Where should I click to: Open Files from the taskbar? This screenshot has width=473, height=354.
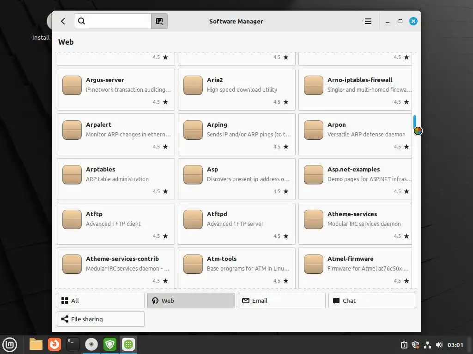click(36, 345)
